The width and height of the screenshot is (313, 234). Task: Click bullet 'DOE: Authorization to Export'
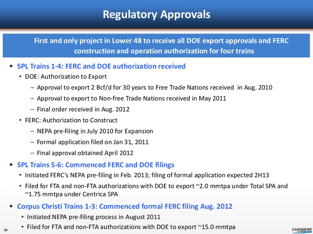click(x=66, y=76)
